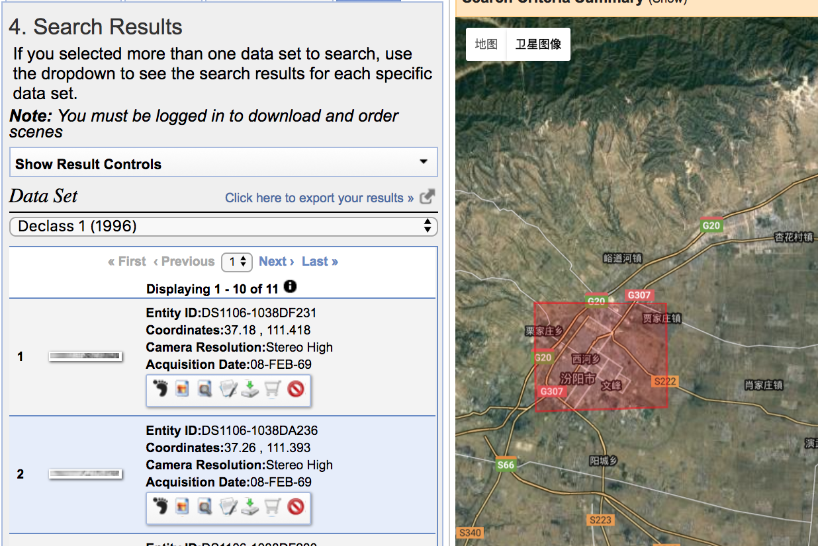
Task: Switch map to 卫星图像 view
Action: coord(538,44)
